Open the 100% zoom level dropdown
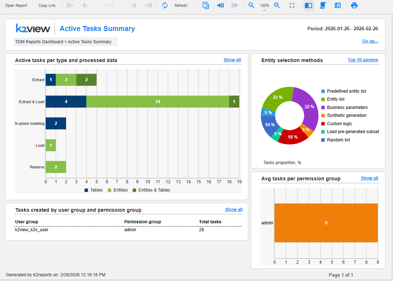Image resolution: width=393 pixels, height=281 pixels. [265, 6]
